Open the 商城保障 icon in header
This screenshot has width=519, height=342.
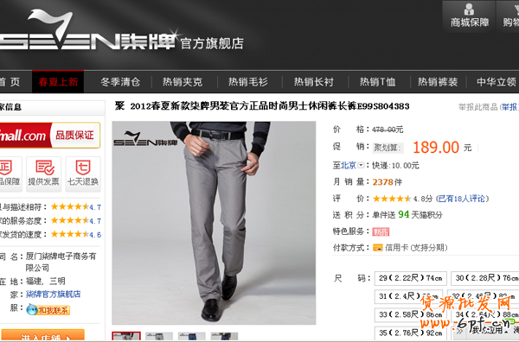click(469, 16)
